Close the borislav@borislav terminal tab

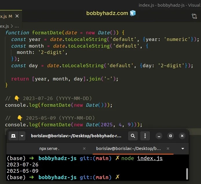(x=168, y=149)
